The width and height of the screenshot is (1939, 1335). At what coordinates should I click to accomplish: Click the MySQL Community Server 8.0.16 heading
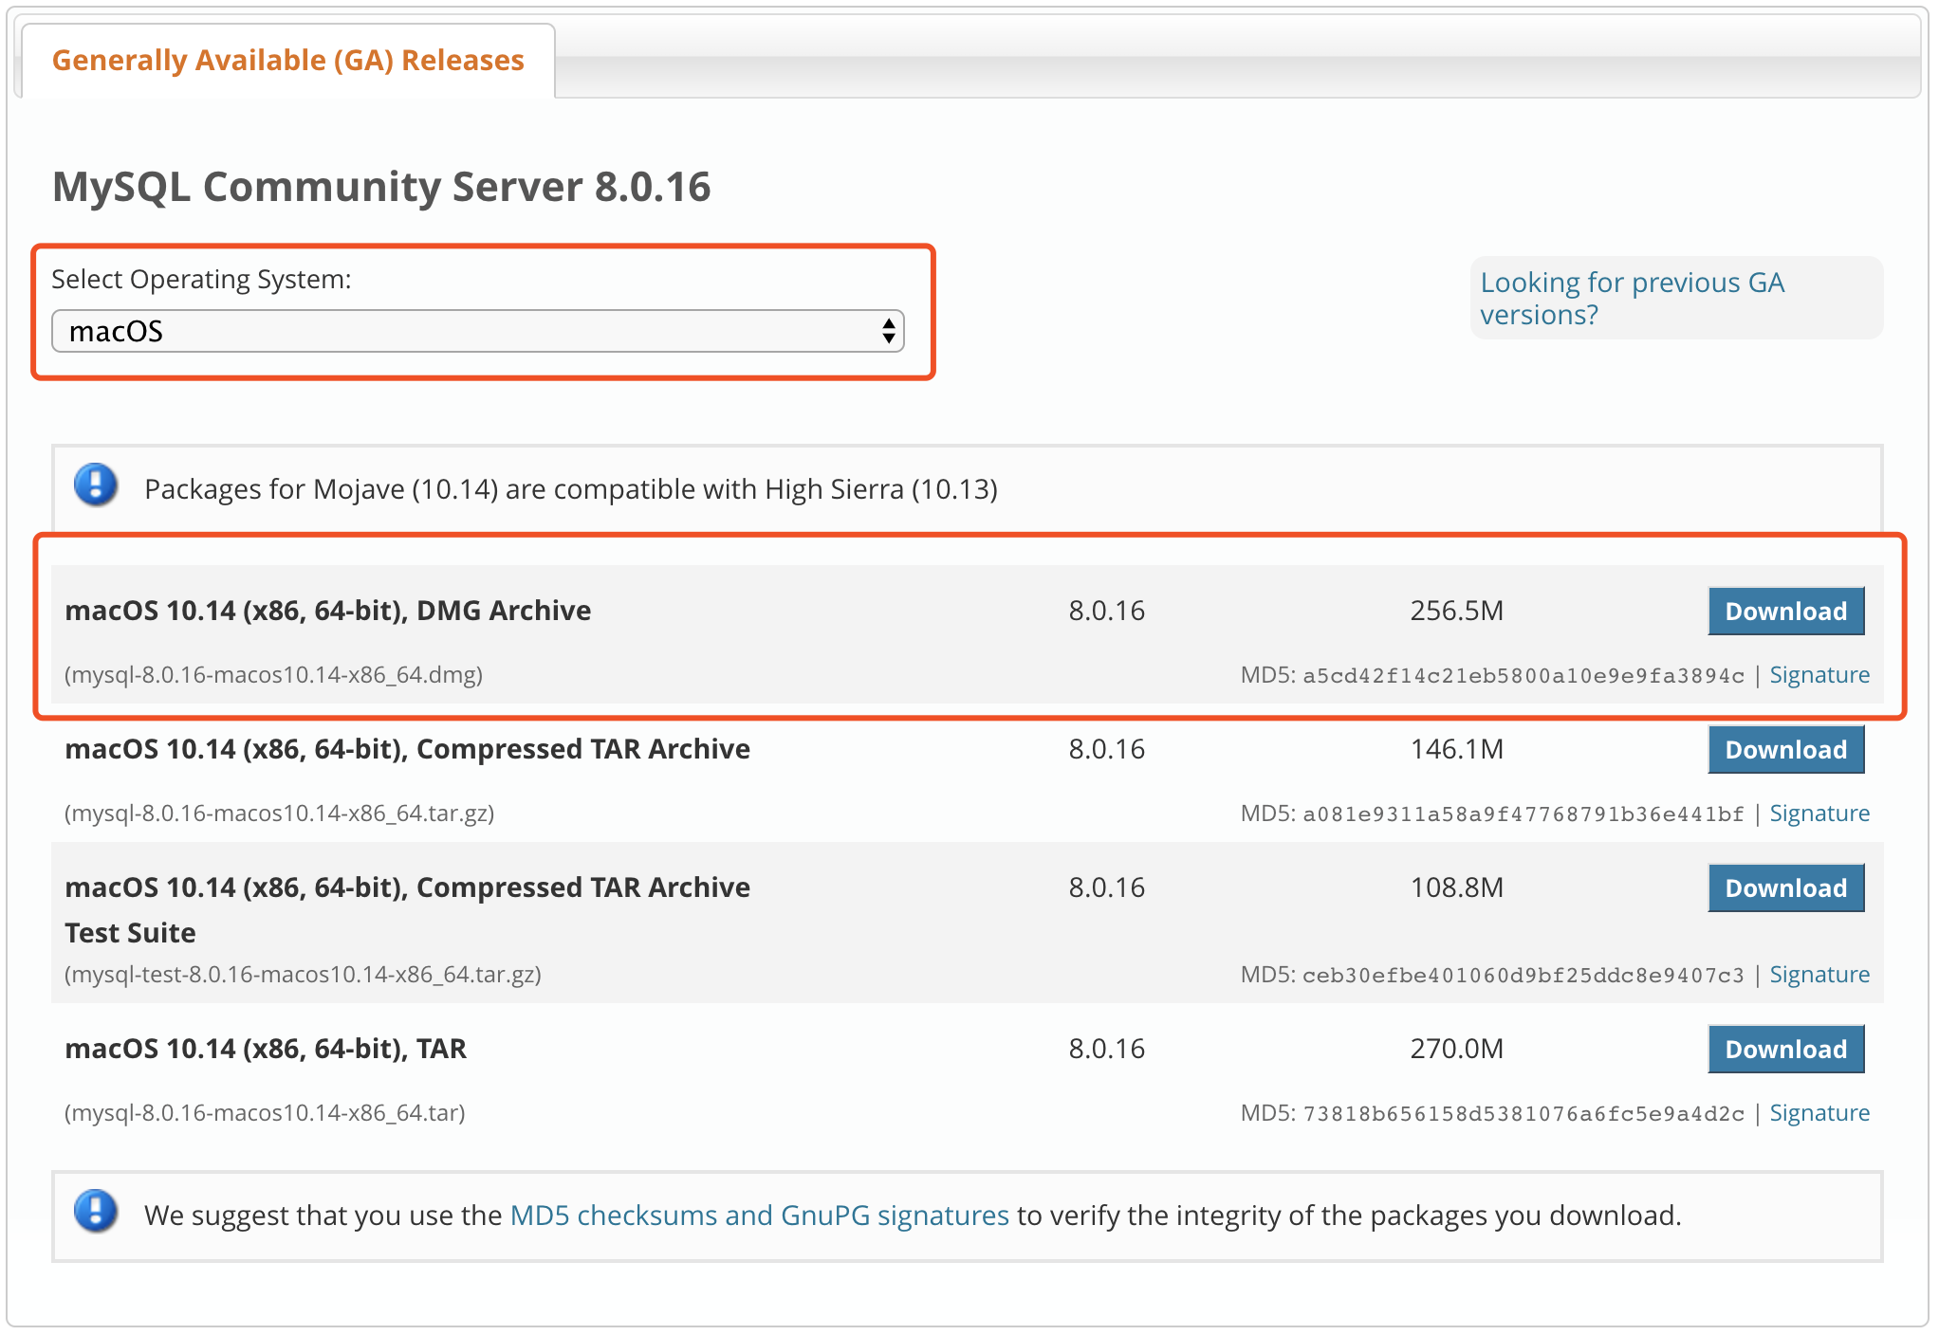point(381,186)
